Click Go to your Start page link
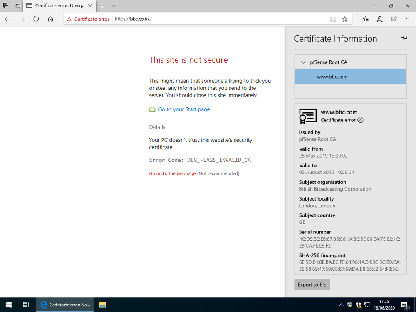This screenshot has width=416, height=312. tap(184, 109)
